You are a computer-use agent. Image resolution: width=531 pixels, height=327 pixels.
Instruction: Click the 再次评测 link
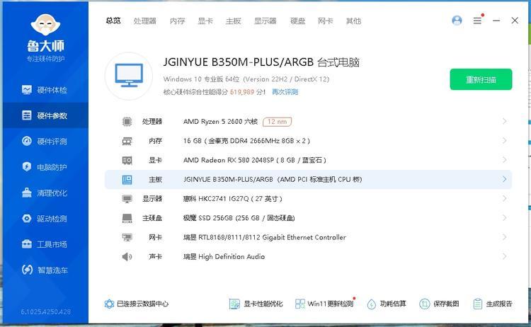285,92
